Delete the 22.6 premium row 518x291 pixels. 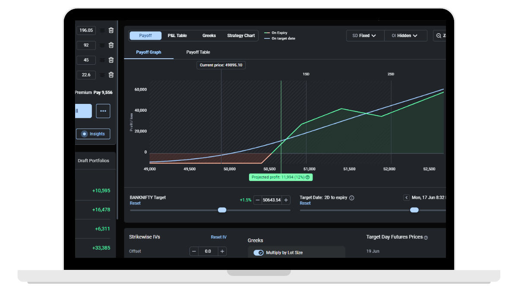click(111, 75)
